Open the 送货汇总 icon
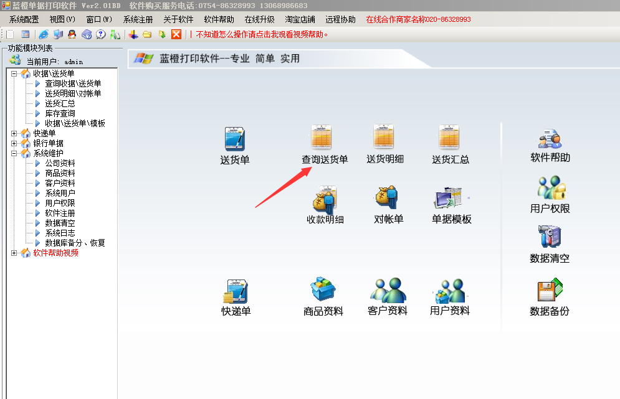The image size is (620, 399). 449,138
